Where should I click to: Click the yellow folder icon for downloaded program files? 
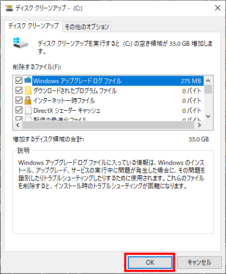28,90
